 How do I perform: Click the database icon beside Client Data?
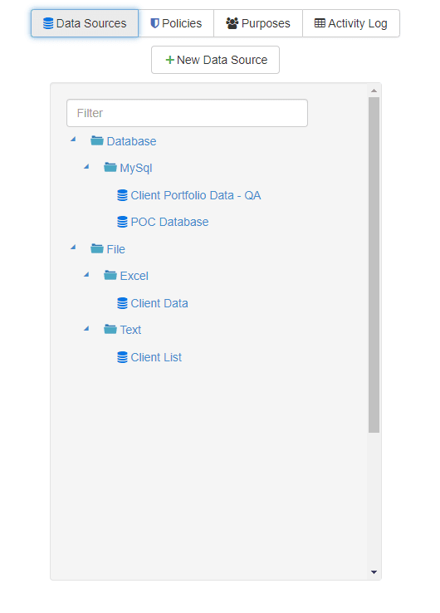click(122, 303)
